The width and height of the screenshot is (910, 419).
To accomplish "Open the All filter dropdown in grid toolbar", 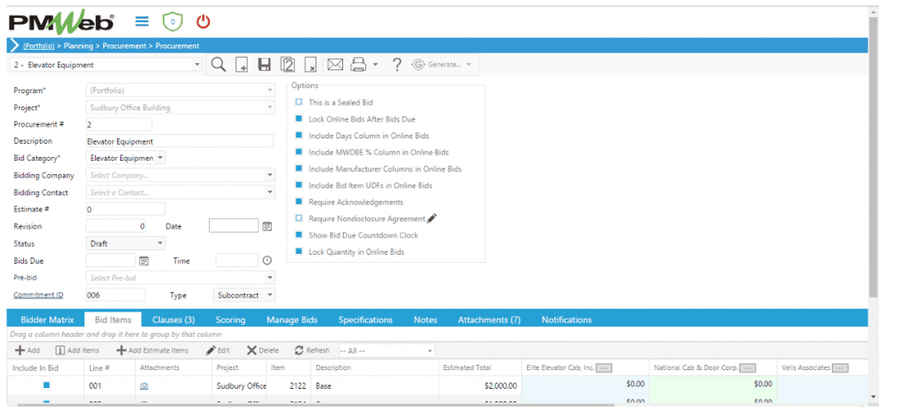I will (429, 351).
